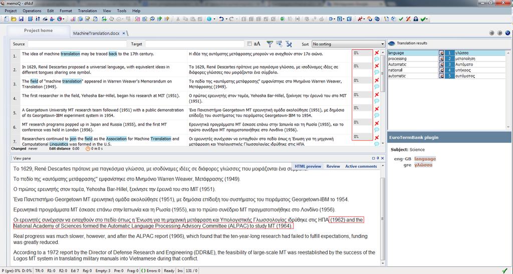The height and width of the screenshot is (274, 513).
Task: Click lookup icon beside 'processing' result
Action: click(441, 59)
